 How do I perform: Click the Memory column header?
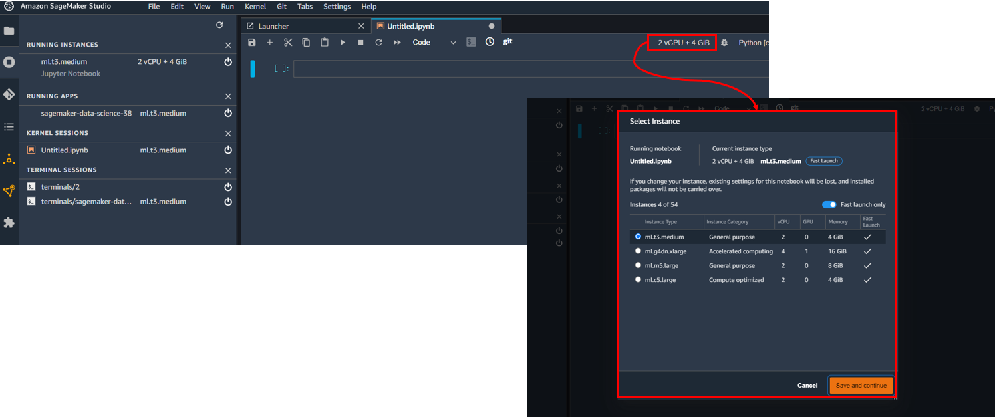838,222
